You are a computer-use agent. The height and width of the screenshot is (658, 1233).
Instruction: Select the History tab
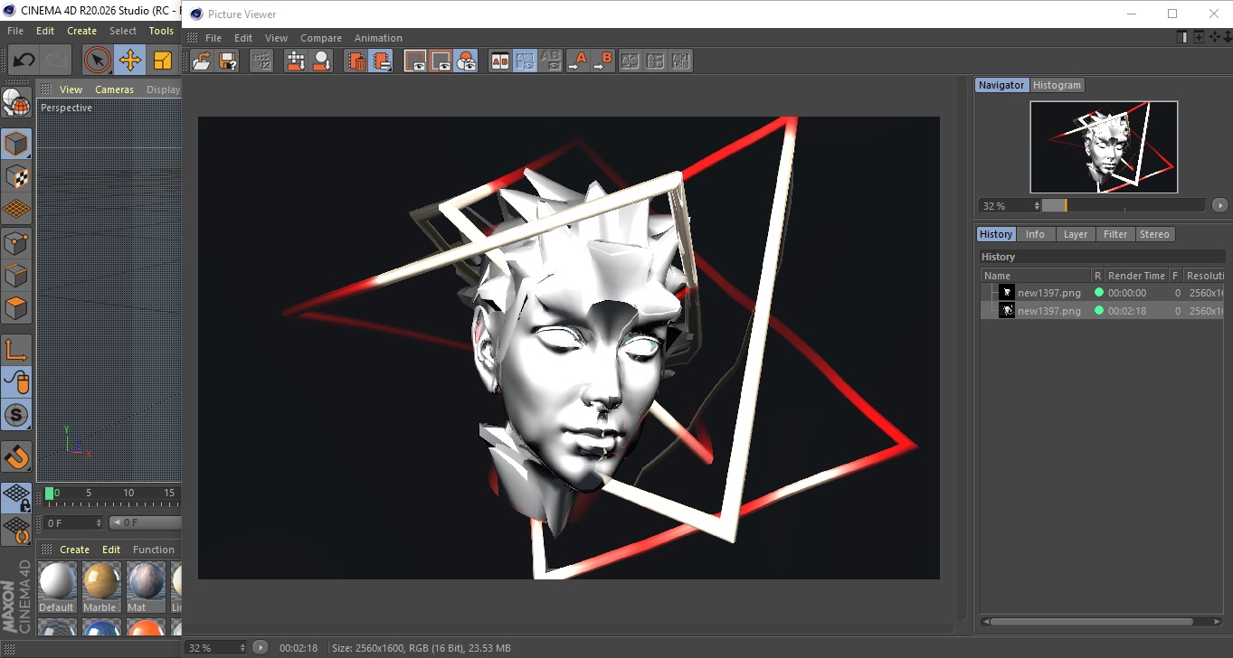coord(996,234)
